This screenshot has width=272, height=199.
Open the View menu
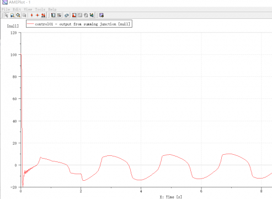click(28, 9)
